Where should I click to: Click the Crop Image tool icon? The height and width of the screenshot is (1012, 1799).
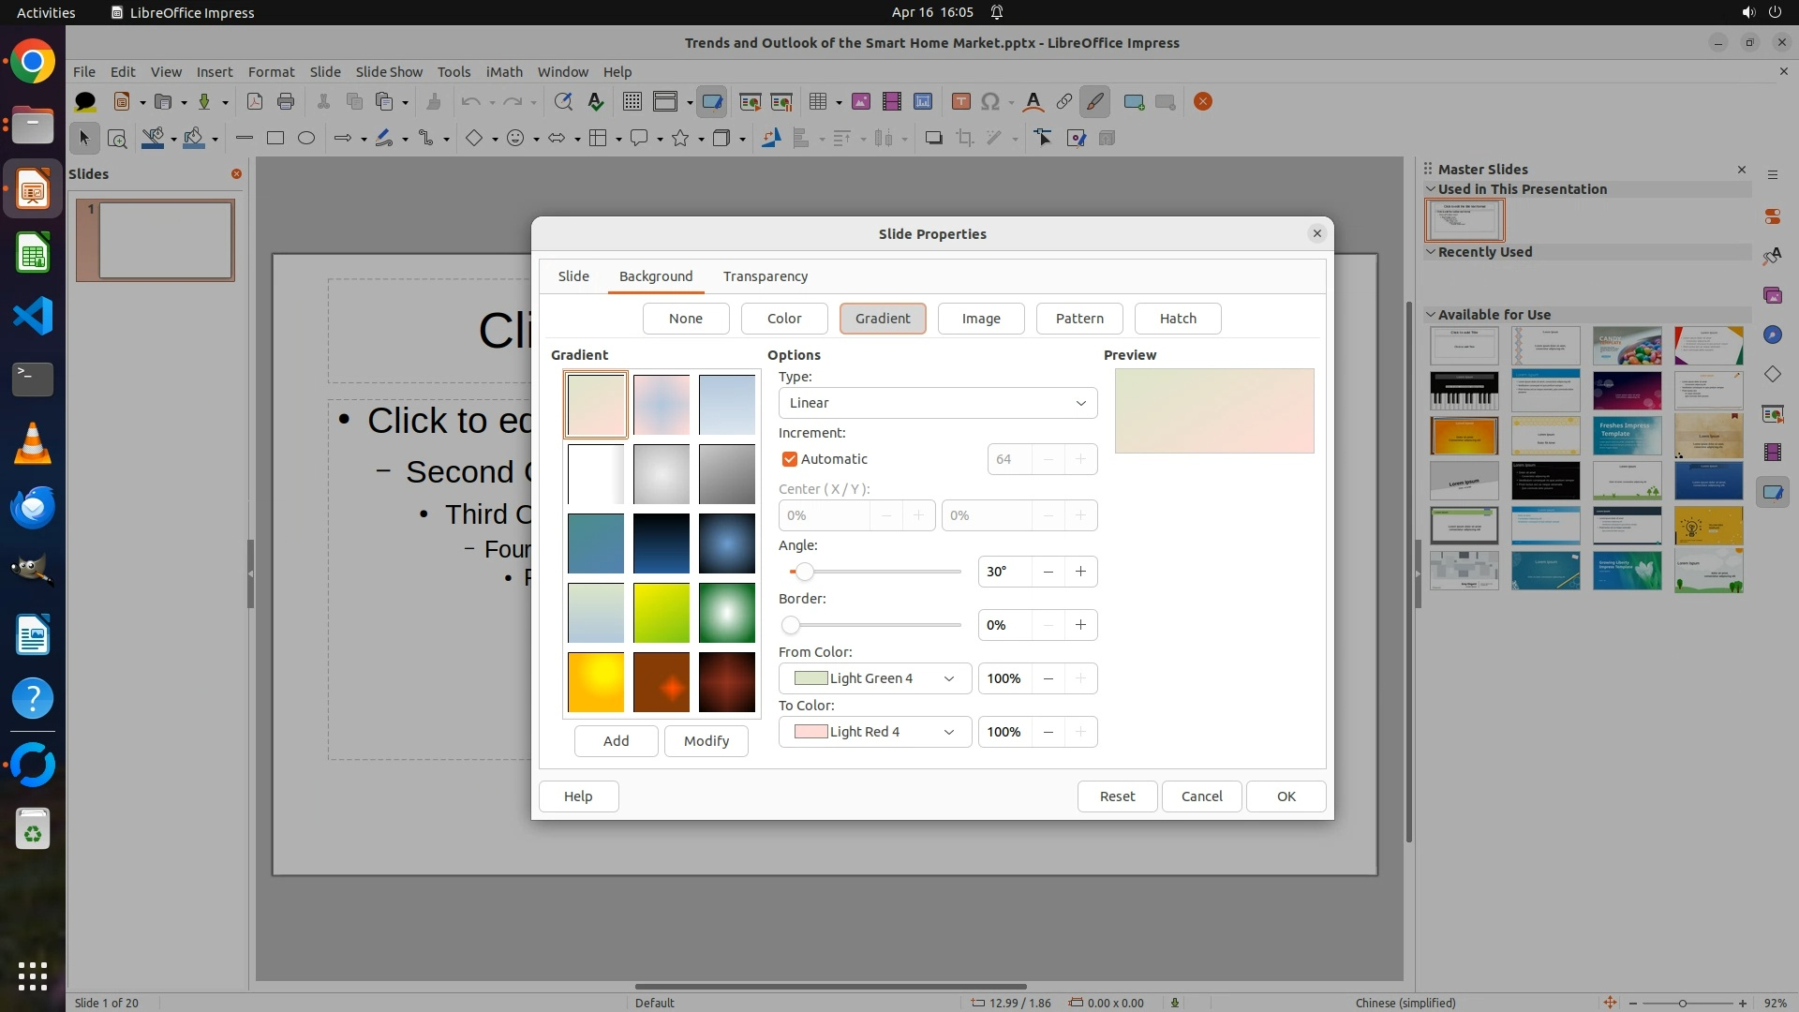click(964, 139)
